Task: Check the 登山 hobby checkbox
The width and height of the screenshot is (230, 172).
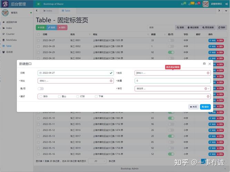Action: pyautogui.click(x=59, y=96)
